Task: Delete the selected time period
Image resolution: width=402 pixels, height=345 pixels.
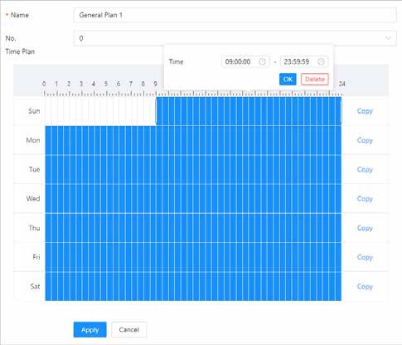Action: pyautogui.click(x=315, y=80)
